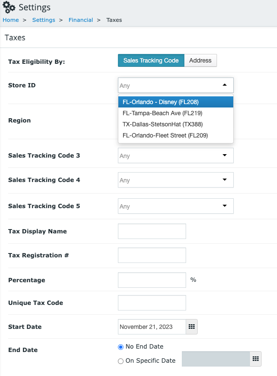Expand the Sales Tracking Code 4 dropdown
277x376 pixels.
click(x=176, y=180)
